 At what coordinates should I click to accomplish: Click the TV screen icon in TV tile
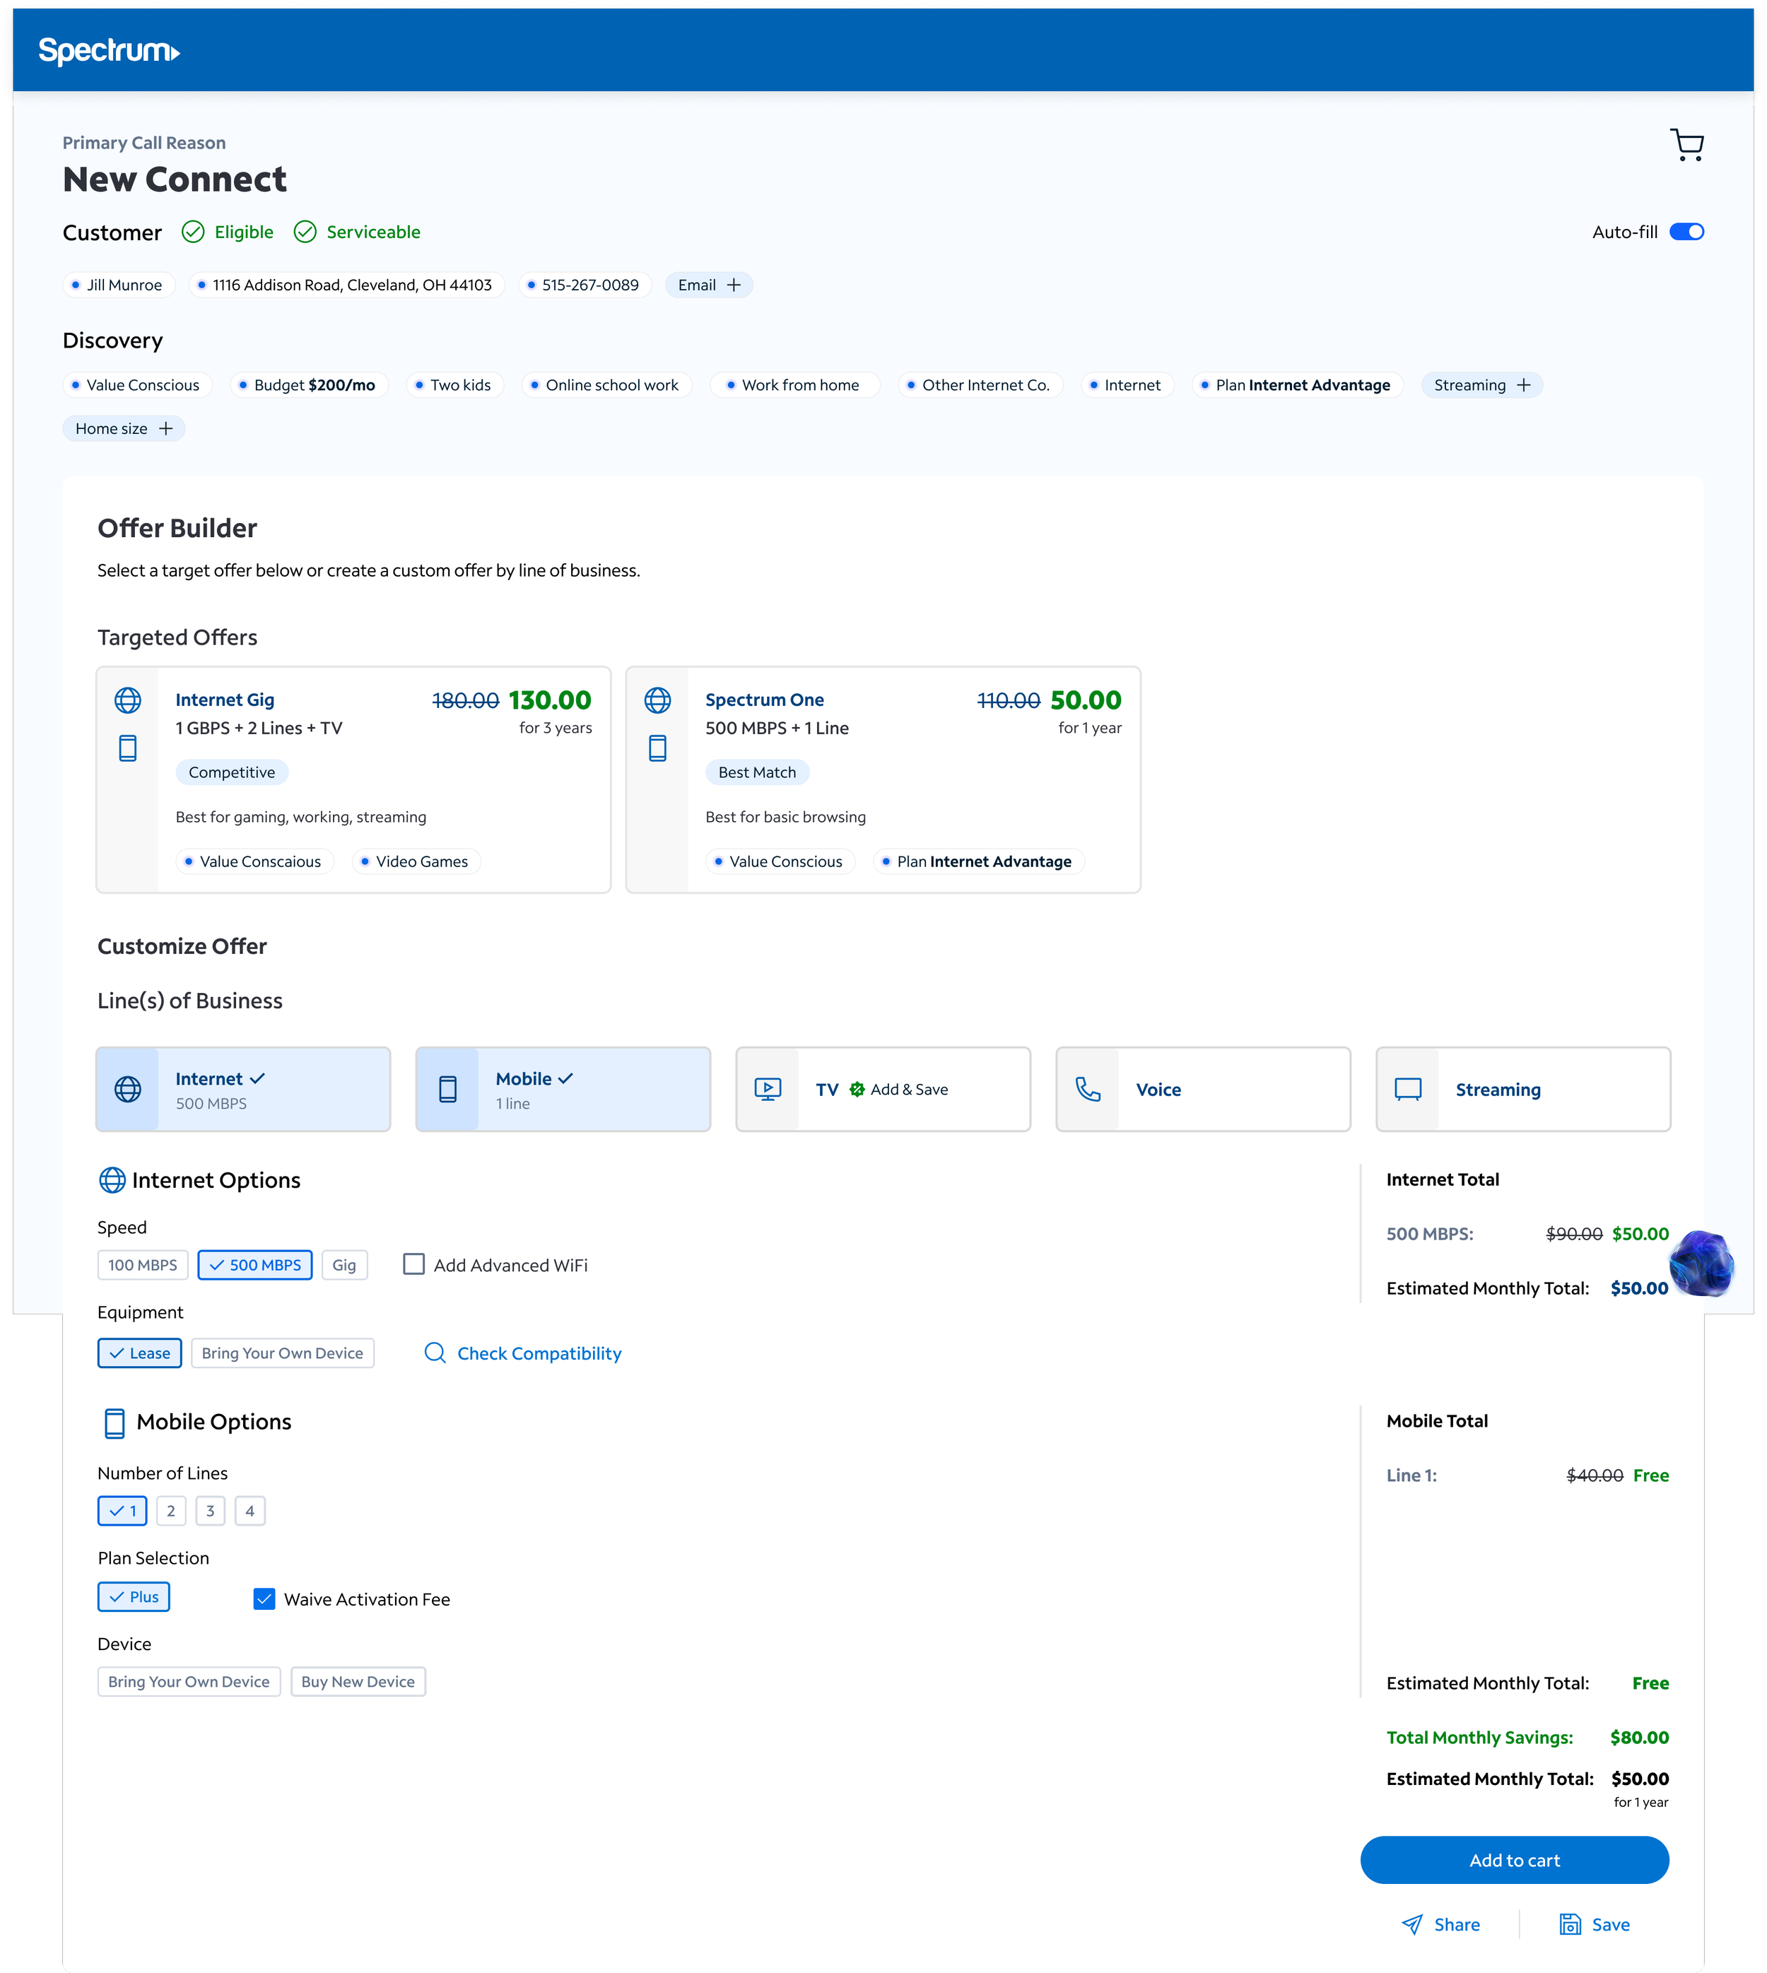767,1089
